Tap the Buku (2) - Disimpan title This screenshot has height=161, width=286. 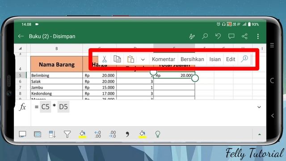point(52,36)
